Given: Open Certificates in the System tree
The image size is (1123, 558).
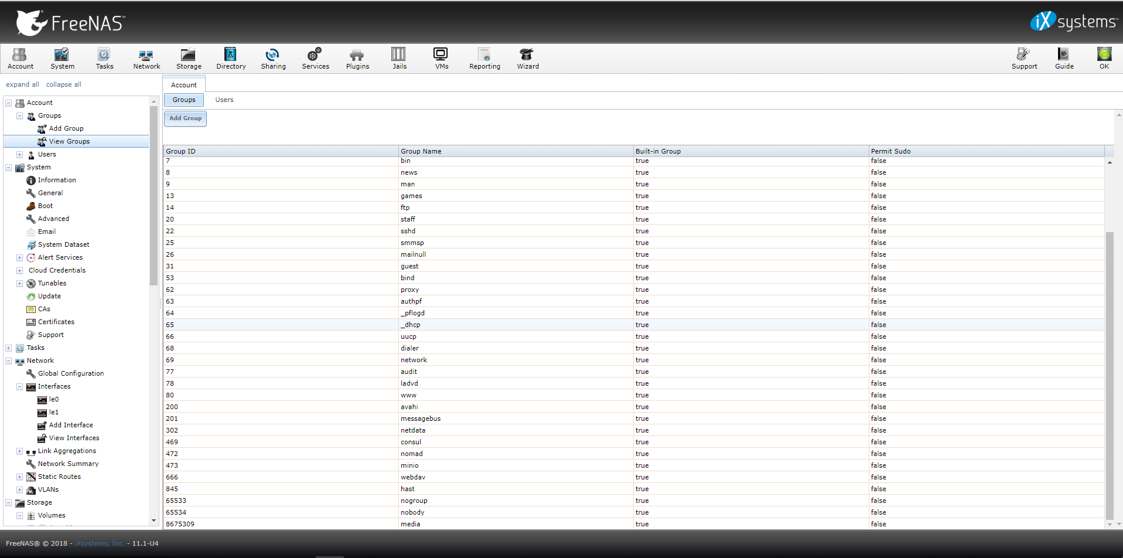Looking at the screenshot, I should point(56,322).
